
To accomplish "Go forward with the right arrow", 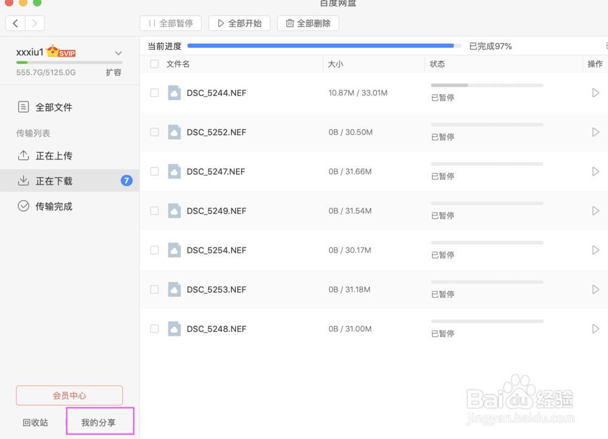I will 35,23.
